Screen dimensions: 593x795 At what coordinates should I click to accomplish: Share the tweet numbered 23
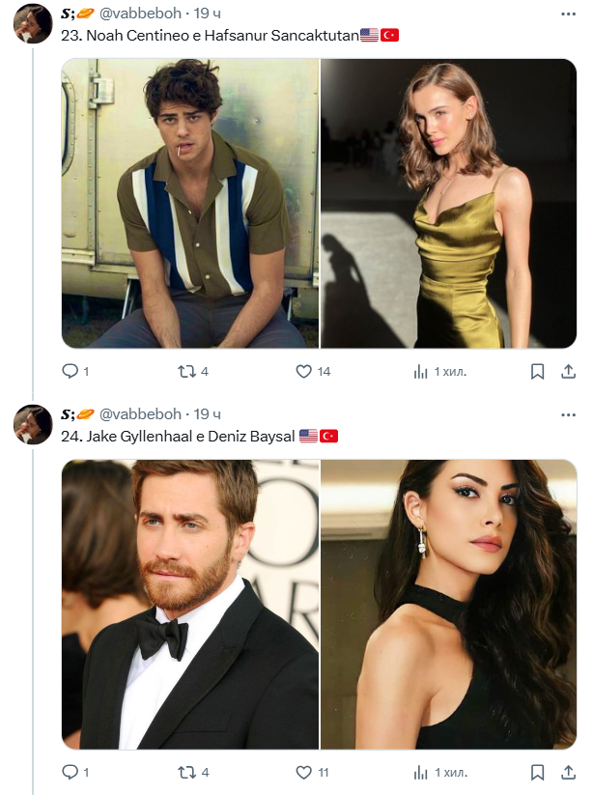[569, 371]
